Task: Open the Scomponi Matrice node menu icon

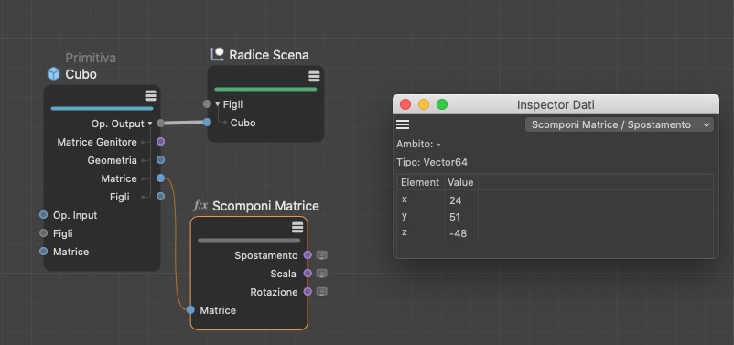Action: tap(297, 228)
